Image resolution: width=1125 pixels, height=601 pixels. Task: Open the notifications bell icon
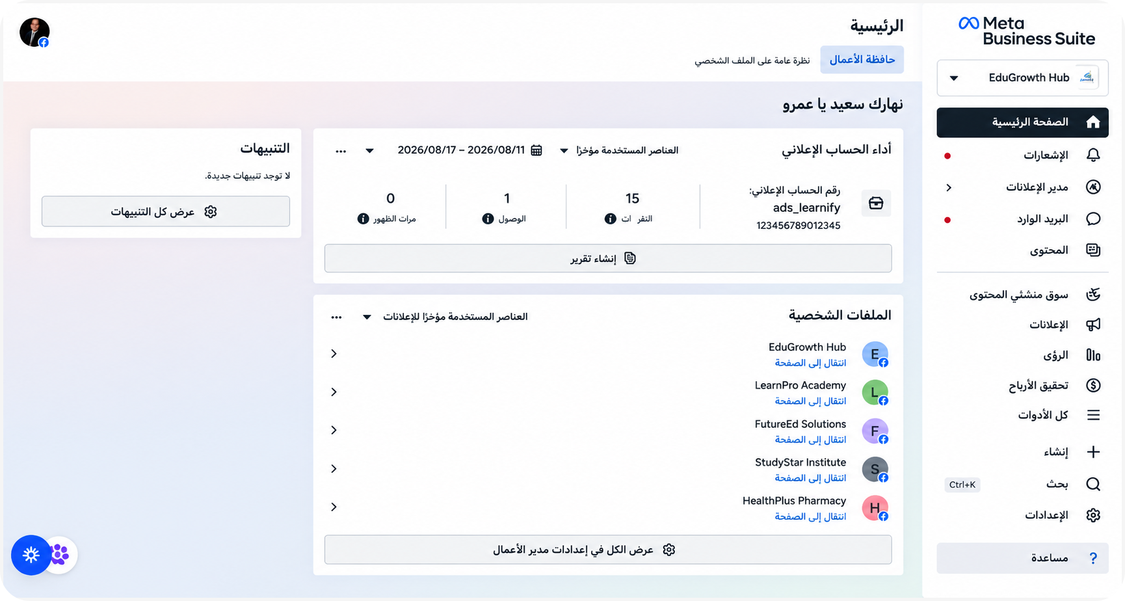coord(1093,155)
